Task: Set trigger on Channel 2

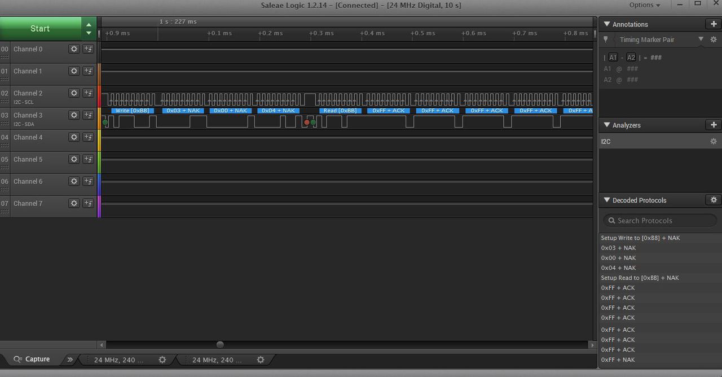Action: pos(88,93)
